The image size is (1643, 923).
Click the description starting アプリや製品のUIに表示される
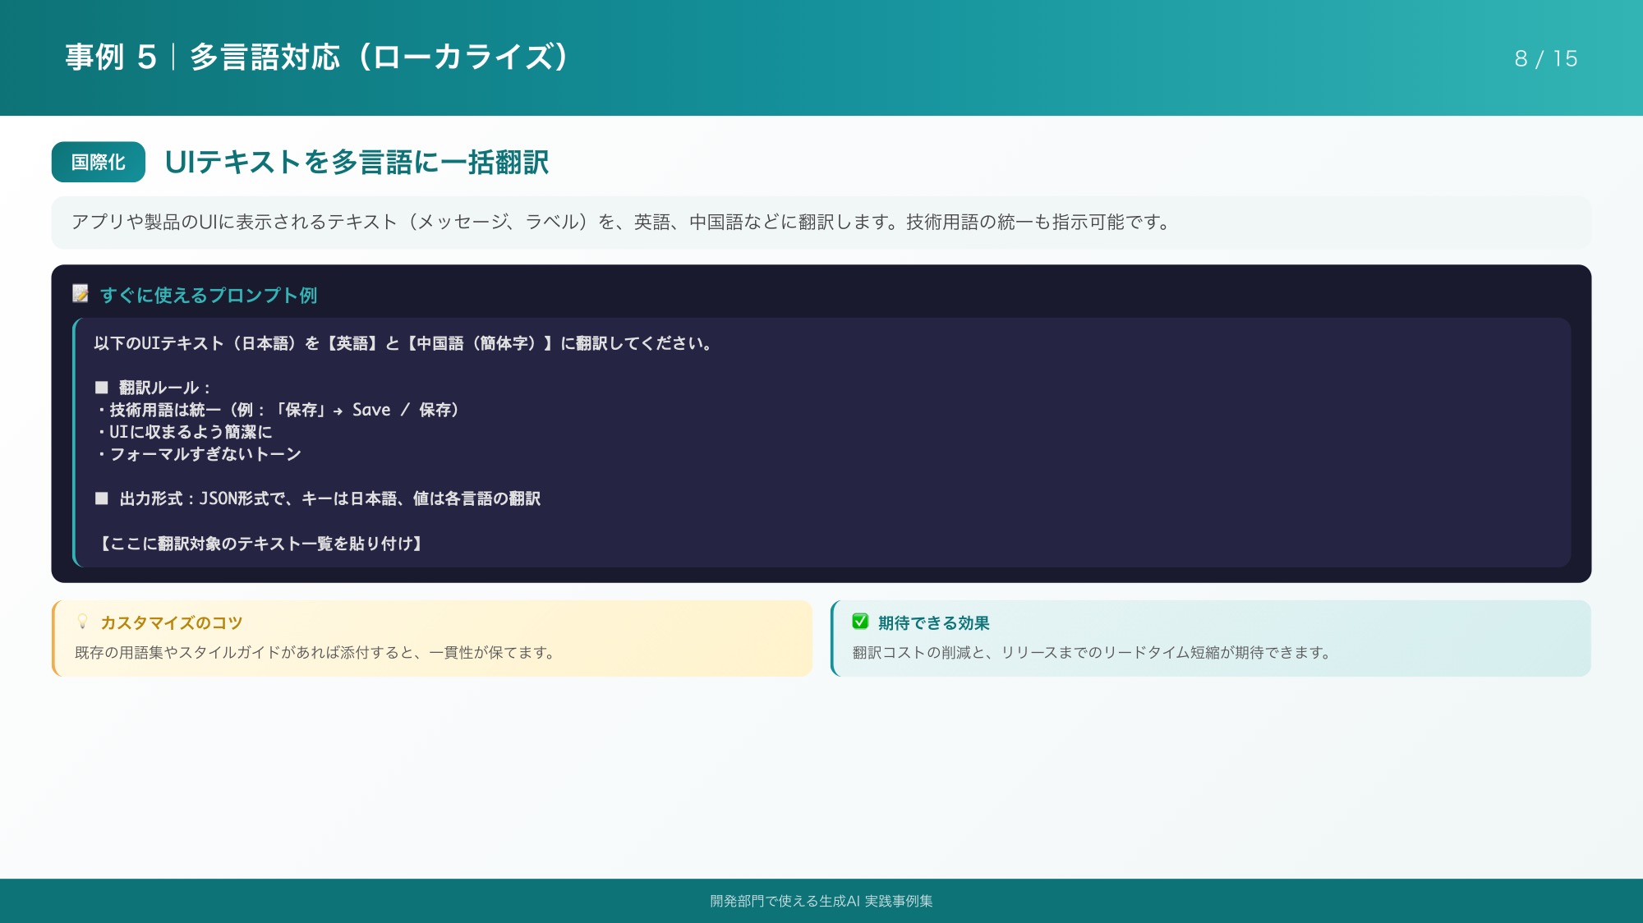point(621,223)
